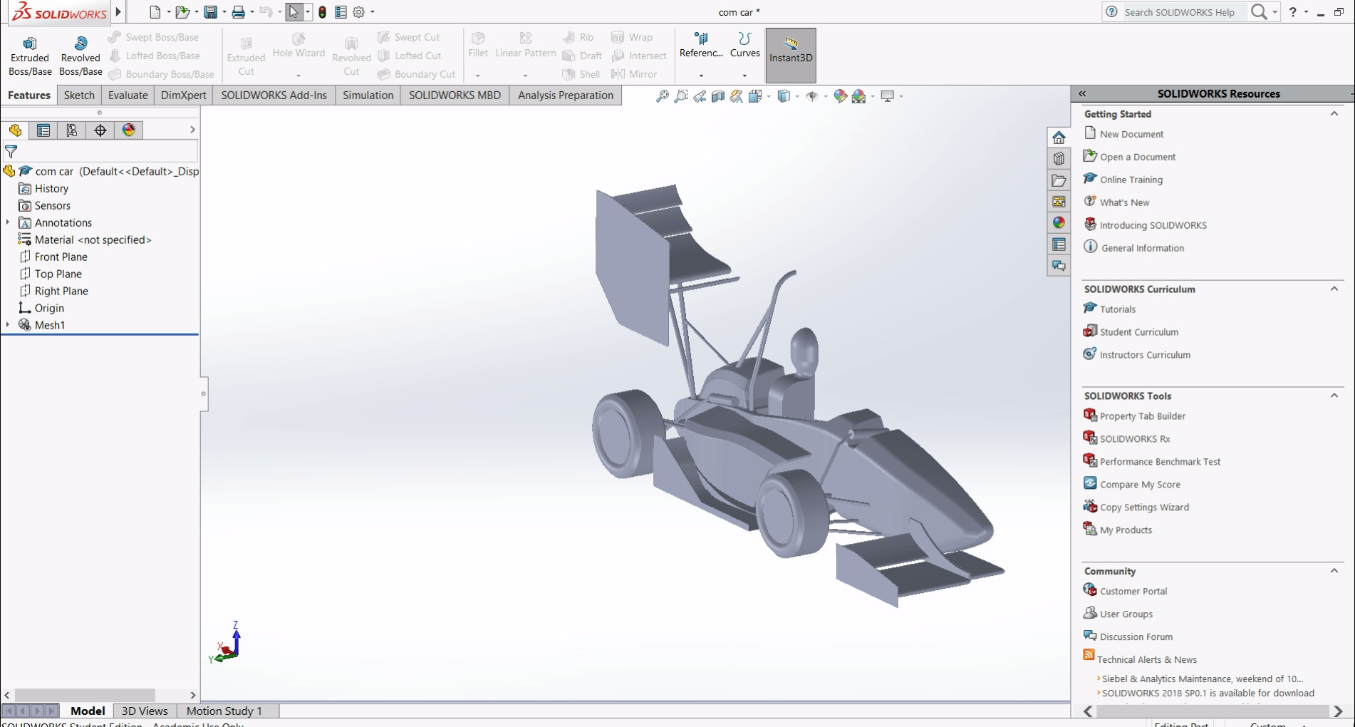
Task: Switch to the DimXpert tab
Action: click(x=184, y=96)
